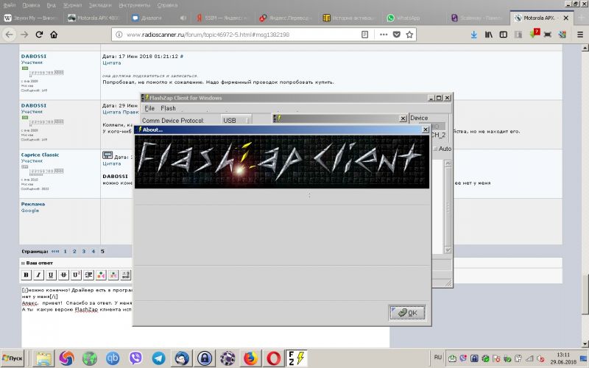The image size is (589, 368).
Task: Mute the tab with speaker icon
Action: pyautogui.click(x=183, y=18)
